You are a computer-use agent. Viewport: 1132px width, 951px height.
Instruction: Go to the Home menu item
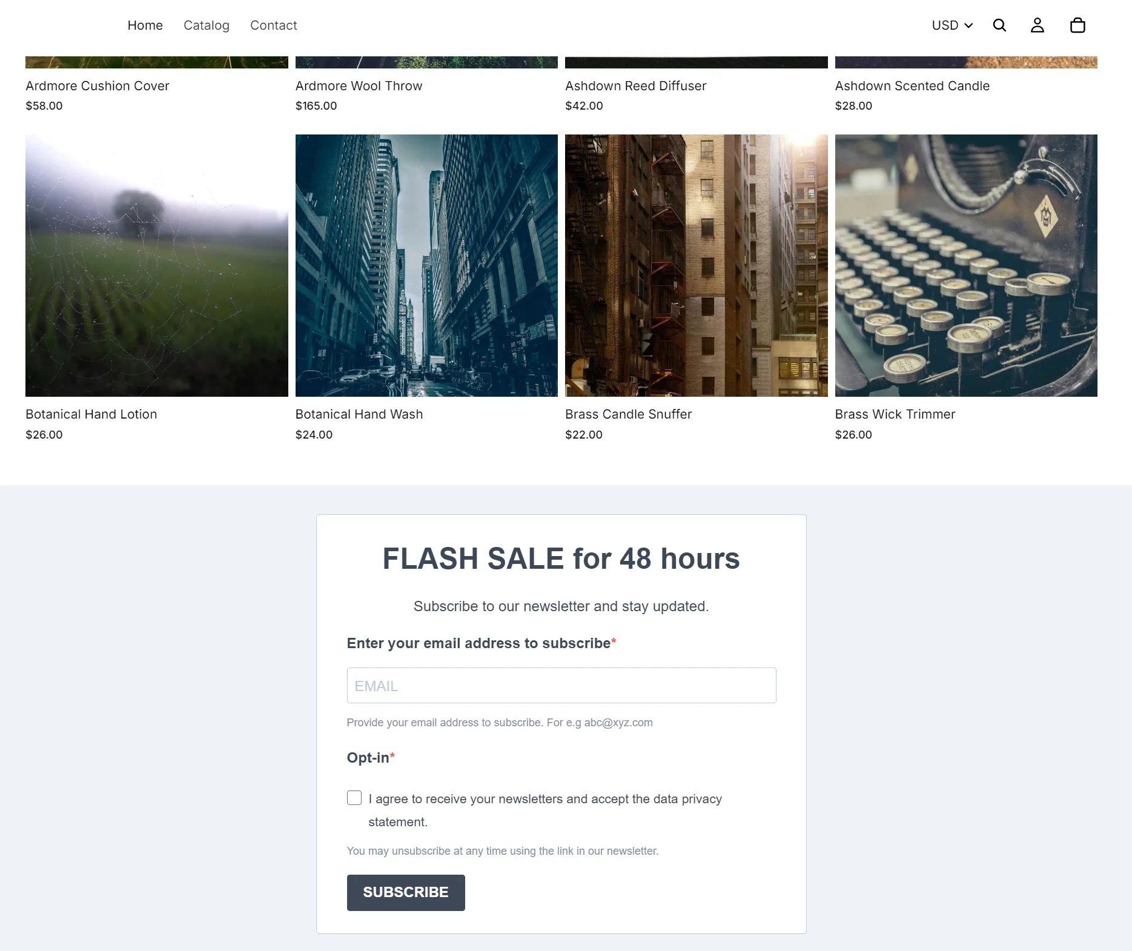145,25
